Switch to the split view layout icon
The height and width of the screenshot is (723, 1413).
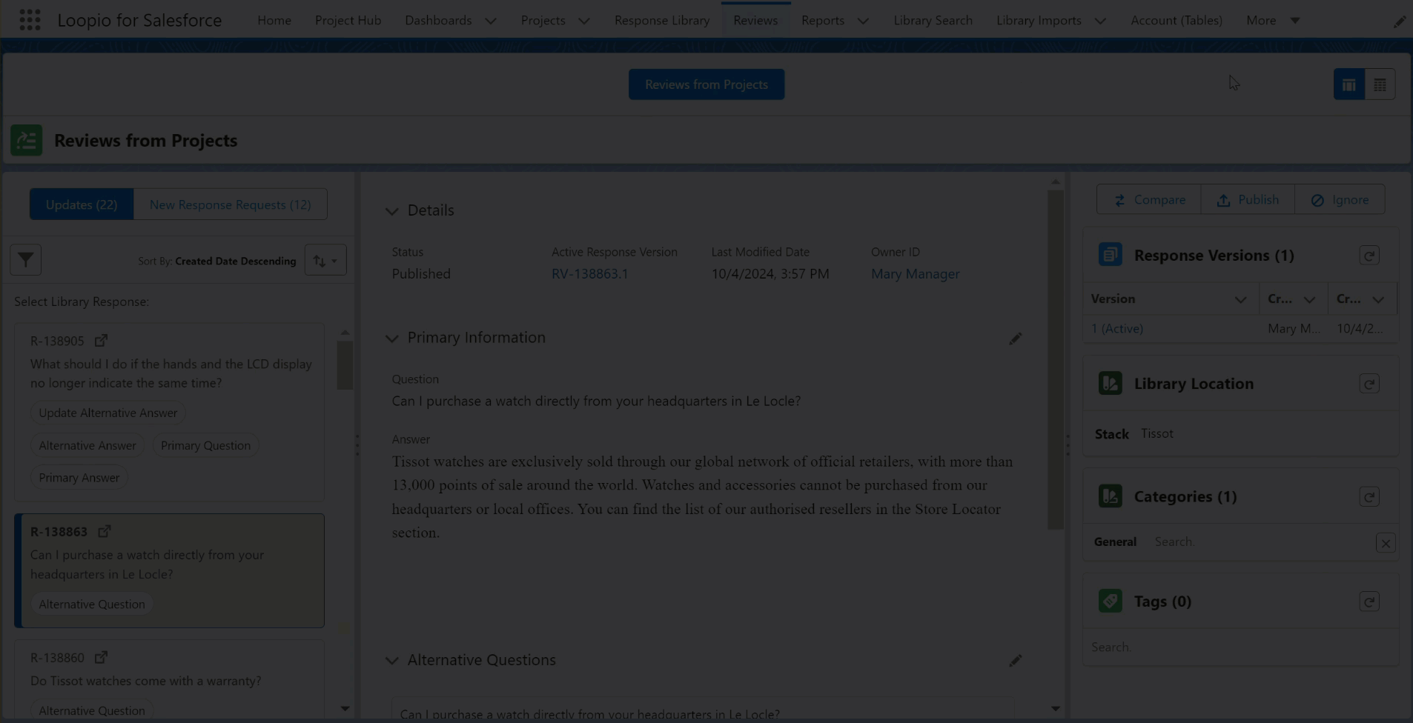click(x=1349, y=84)
